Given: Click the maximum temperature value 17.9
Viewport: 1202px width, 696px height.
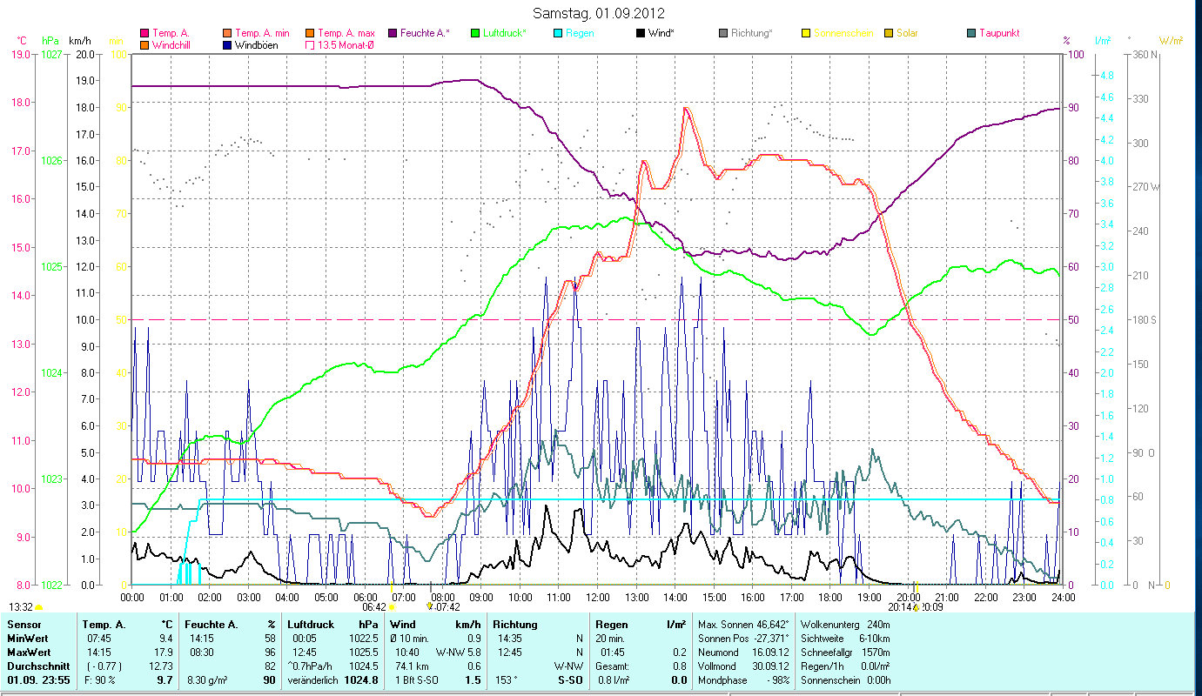Looking at the screenshot, I should 165,652.
